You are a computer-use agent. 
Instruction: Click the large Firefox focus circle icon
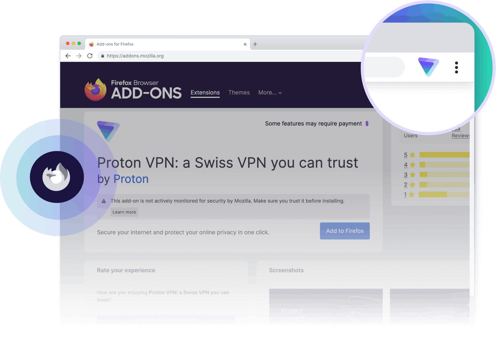point(57,177)
